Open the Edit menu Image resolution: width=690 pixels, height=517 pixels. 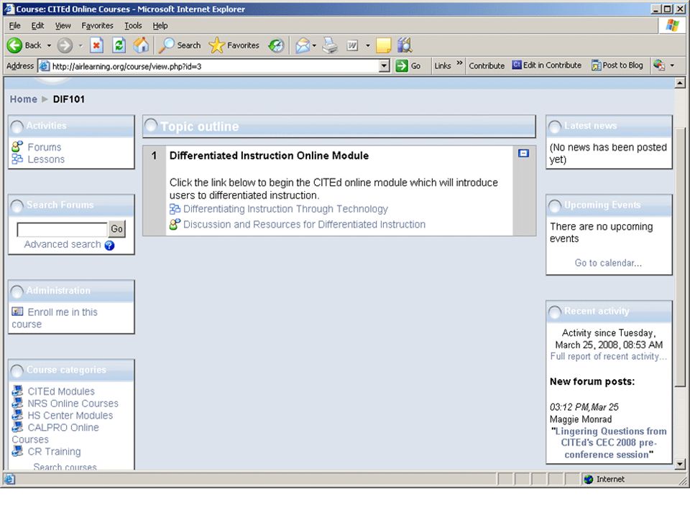point(37,26)
